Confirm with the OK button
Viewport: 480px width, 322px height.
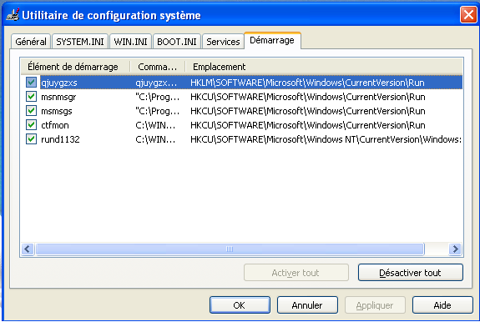coord(240,305)
